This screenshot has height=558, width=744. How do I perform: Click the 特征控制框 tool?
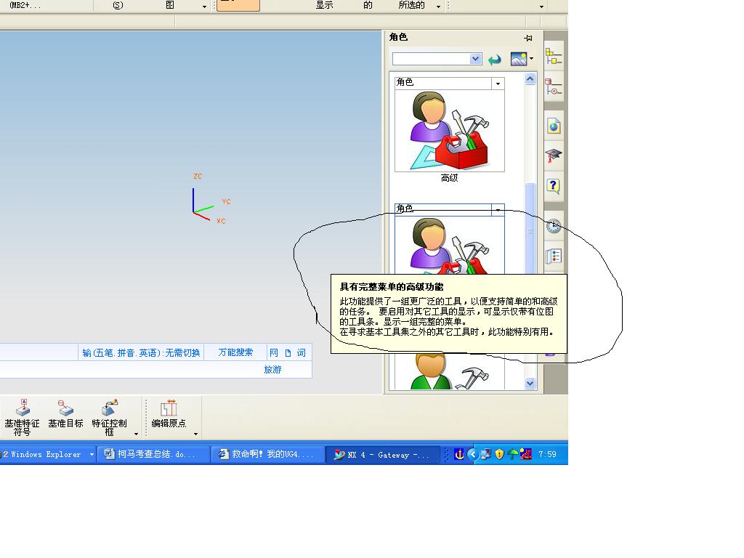[109, 418]
